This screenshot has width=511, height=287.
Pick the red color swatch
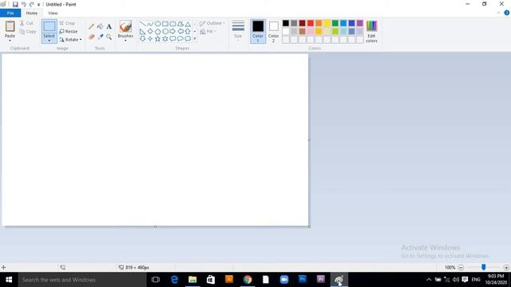click(311, 23)
